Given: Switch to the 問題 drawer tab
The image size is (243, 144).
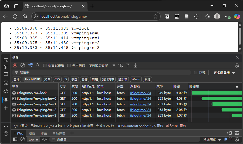Looking at the screenshot, I should tap(32, 134).
